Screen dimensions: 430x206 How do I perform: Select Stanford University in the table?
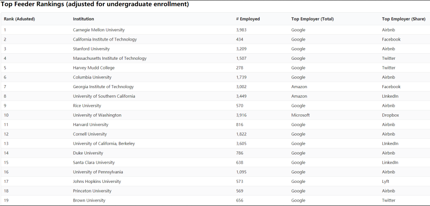(91, 49)
